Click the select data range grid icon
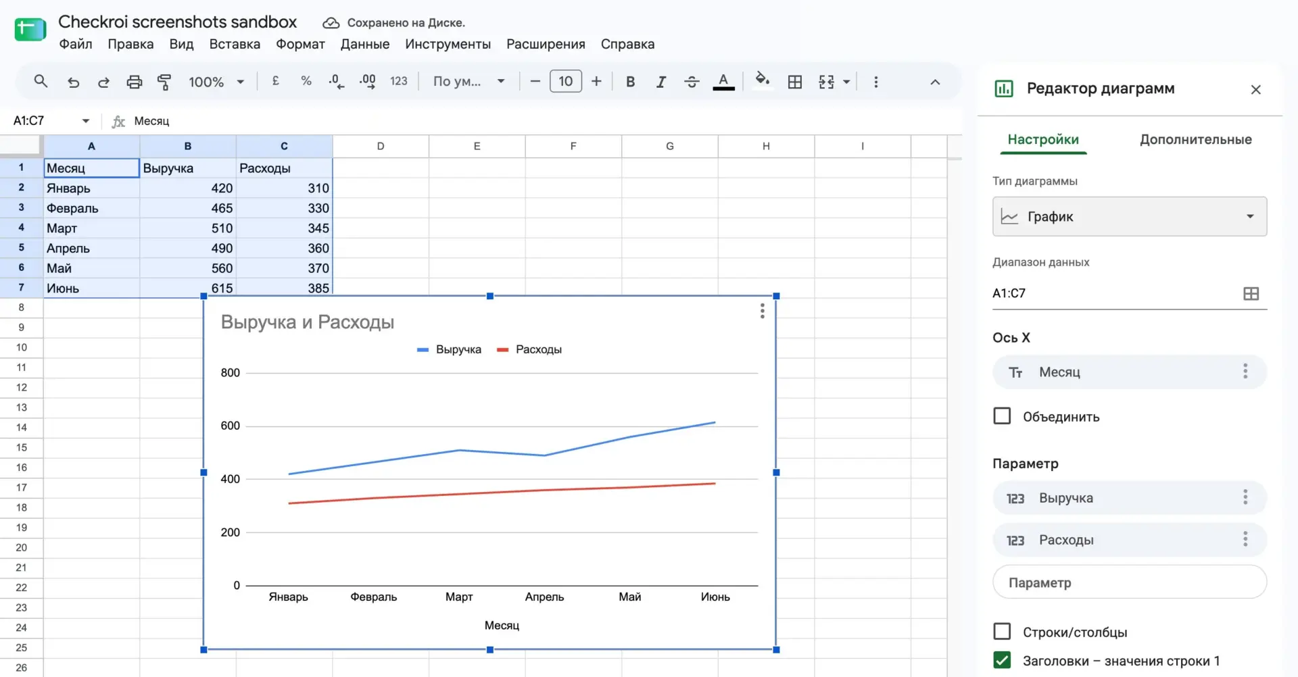The height and width of the screenshot is (677, 1298). (1251, 293)
